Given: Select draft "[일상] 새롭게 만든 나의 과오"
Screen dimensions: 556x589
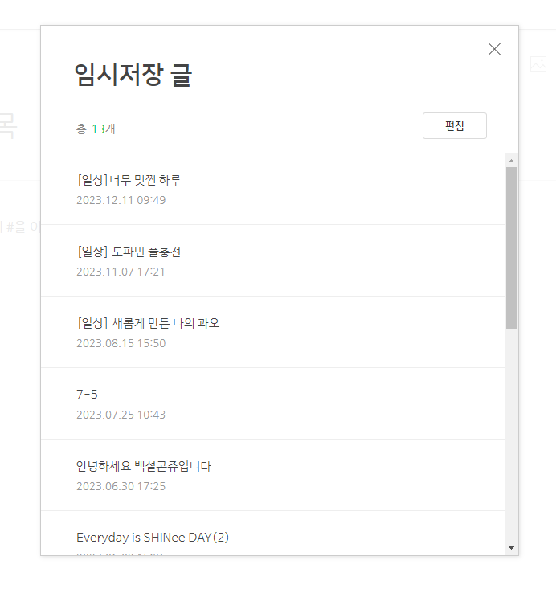Looking at the screenshot, I should click(x=148, y=323).
